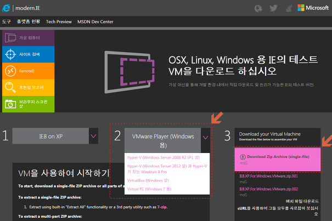Viewport: 332px width, 221px height.
Task: Select the 브라우저 스크린샷 sidebar tile
Action: click(28, 104)
